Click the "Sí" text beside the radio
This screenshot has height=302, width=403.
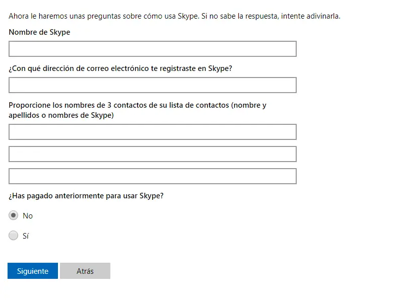pos(26,236)
